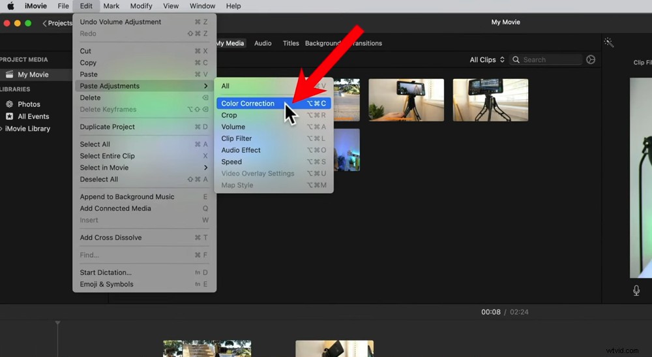Click the Search field
The height and width of the screenshot is (357, 652).
pyautogui.click(x=546, y=59)
